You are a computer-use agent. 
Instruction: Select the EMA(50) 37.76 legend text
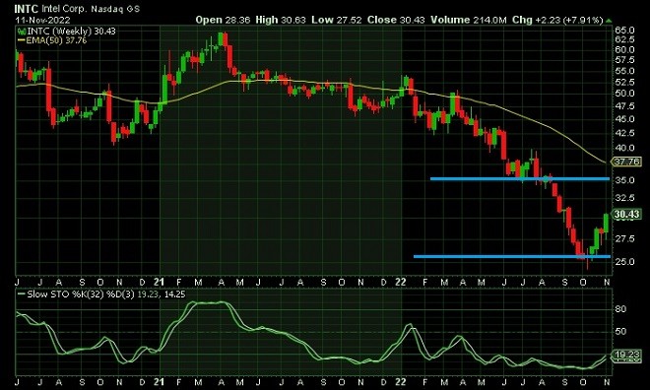pos(56,40)
